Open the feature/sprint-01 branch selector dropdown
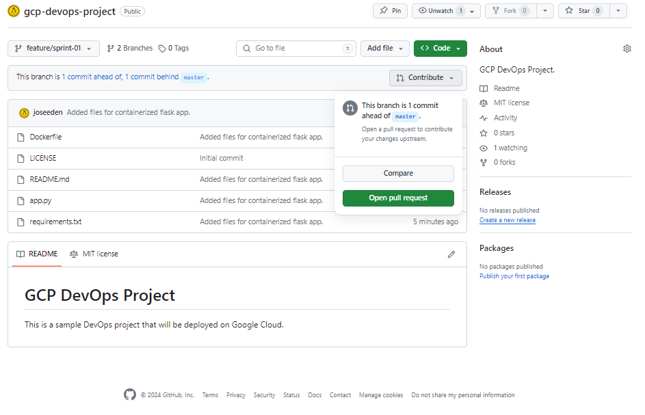645x415 pixels. pyautogui.click(x=53, y=48)
